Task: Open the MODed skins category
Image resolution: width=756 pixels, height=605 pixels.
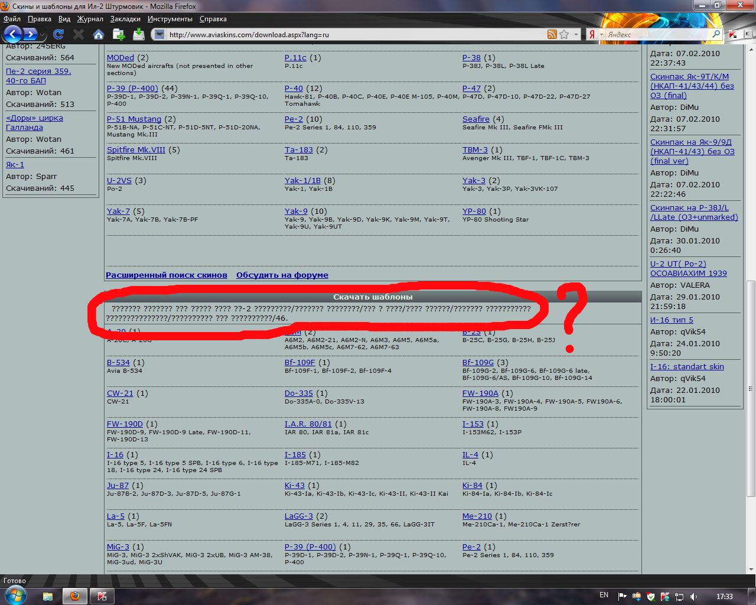Action: tap(120, 58)
